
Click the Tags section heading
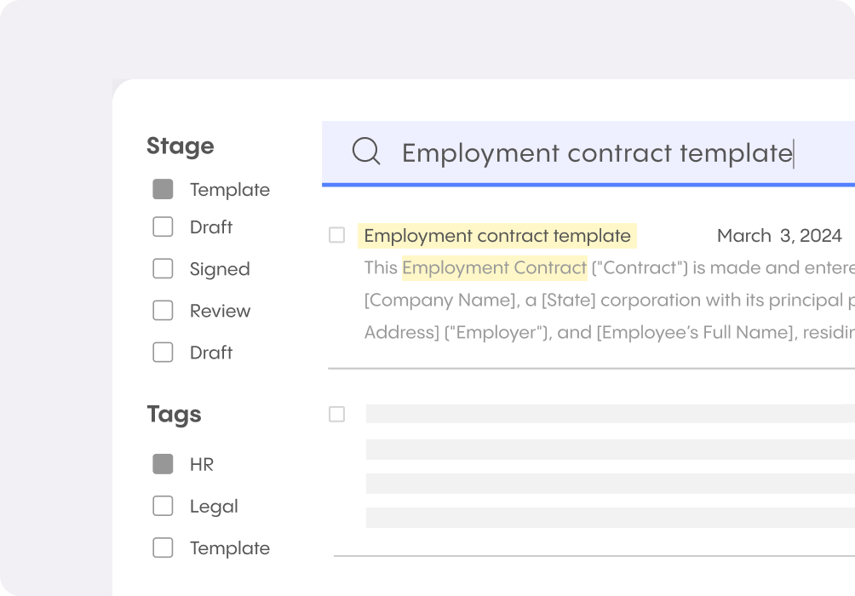click(174, 414)
